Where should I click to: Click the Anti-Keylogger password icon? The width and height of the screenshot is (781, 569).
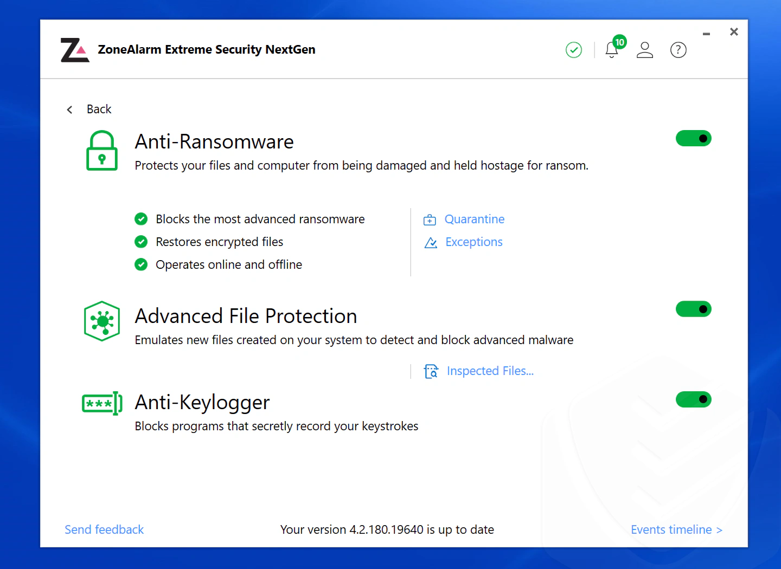102,403
